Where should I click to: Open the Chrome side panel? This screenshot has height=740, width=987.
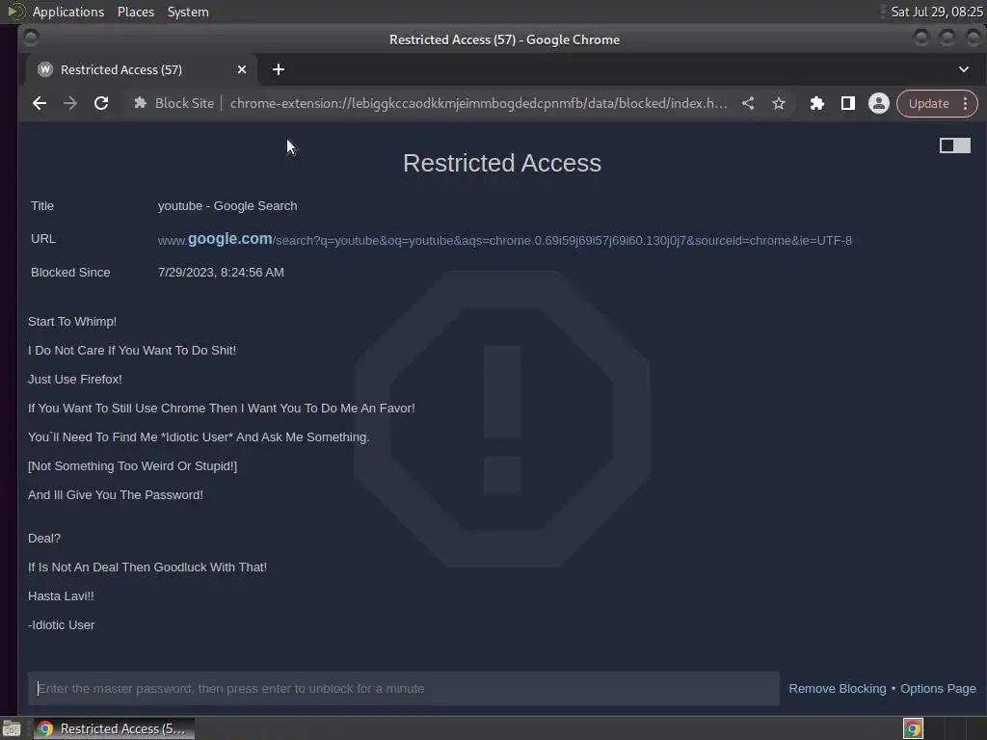(848, 103)
